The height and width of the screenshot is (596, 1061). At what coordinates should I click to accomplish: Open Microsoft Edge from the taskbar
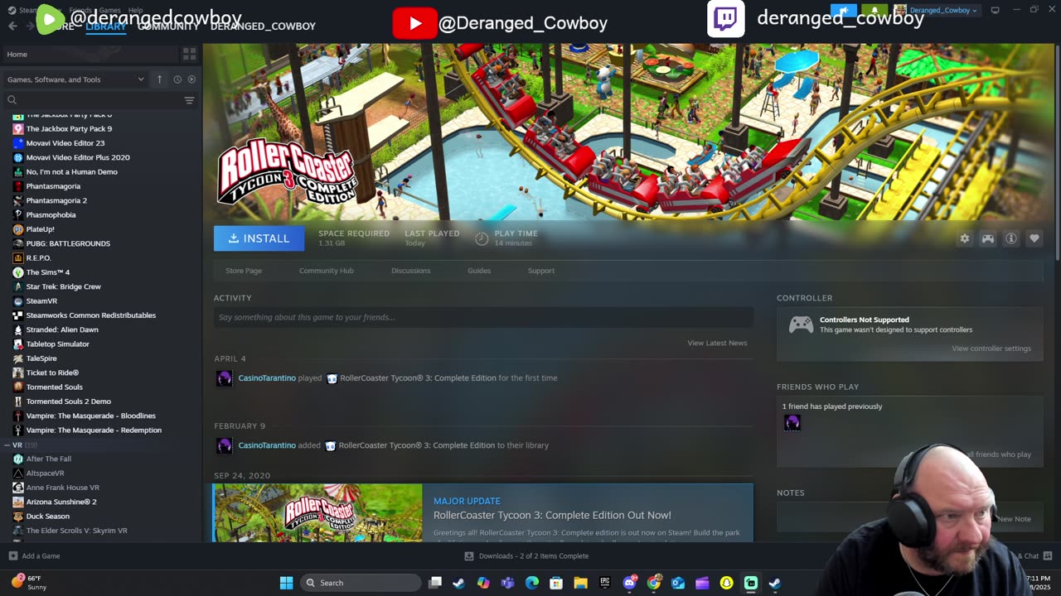(531, 583)
